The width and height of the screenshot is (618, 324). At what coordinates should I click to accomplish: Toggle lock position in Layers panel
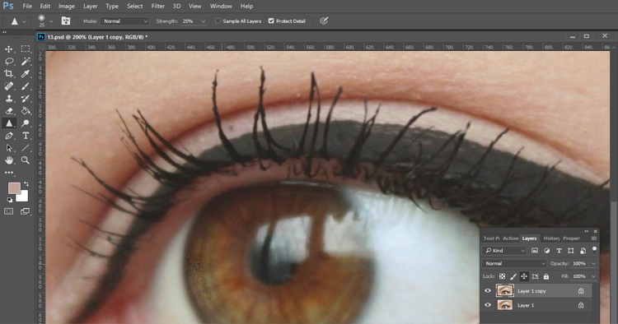point(524,276)
